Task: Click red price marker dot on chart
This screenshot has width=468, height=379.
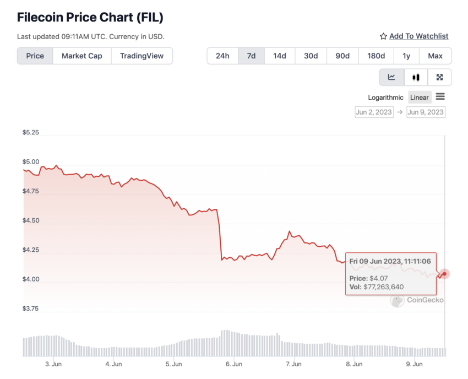Action: (444, 274)
